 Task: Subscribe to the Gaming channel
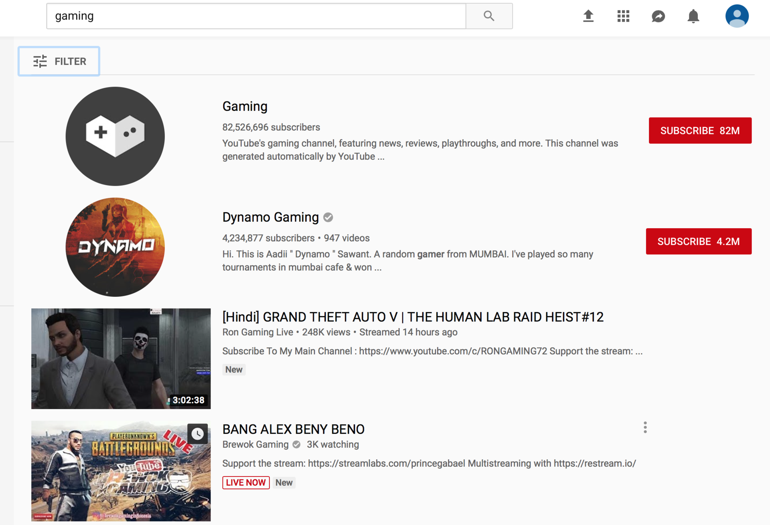click(x=700, y=130)
